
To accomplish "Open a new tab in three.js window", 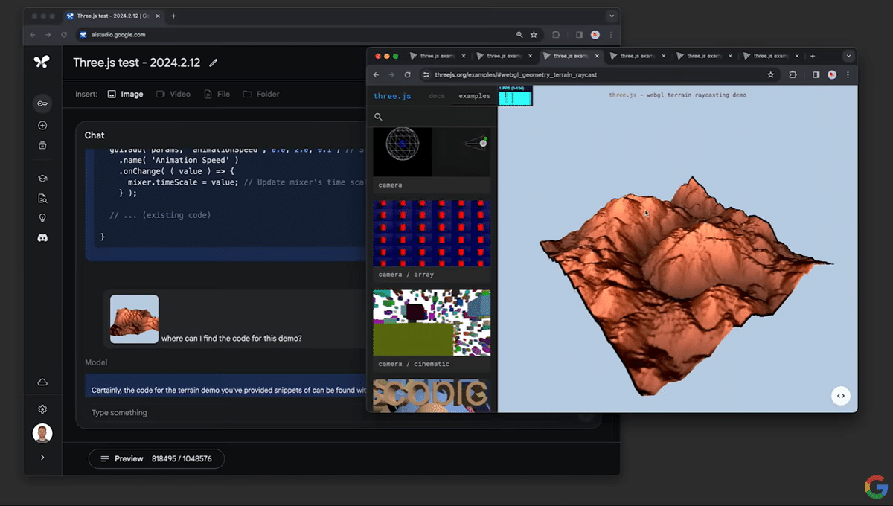I will 813,56.
